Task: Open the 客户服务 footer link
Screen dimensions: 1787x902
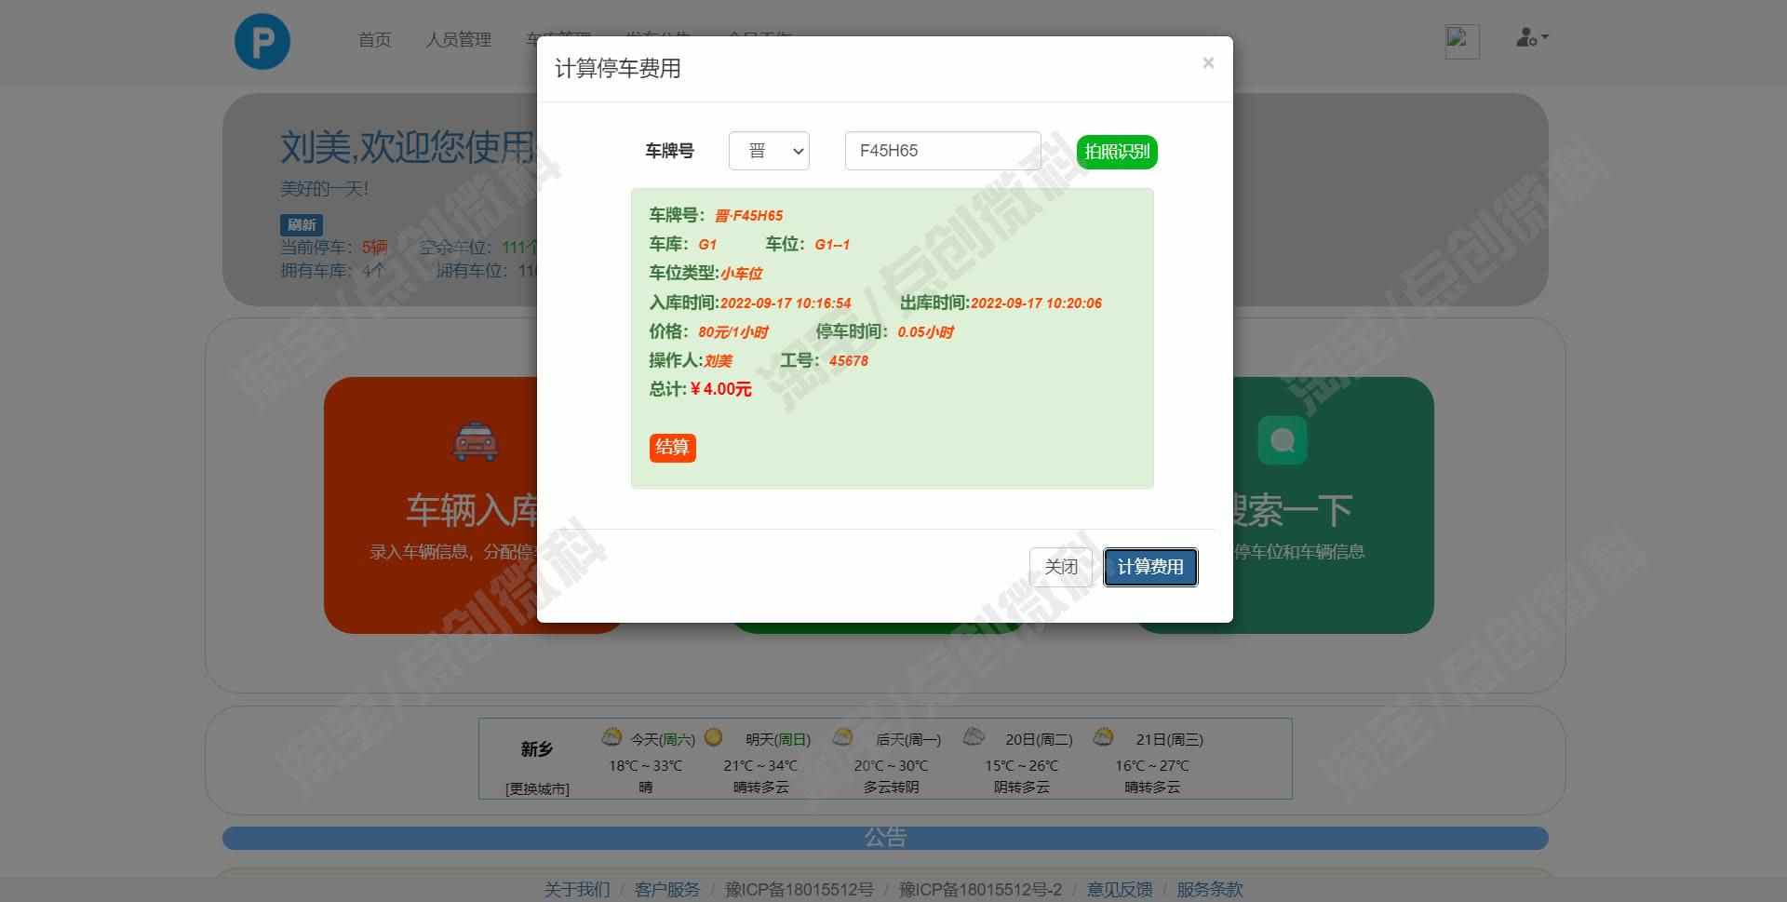Action: (667, 889)
